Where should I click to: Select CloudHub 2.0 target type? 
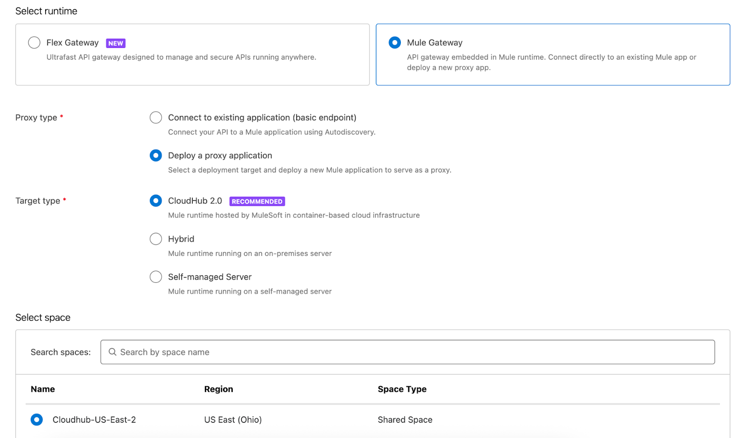point(156,201)
